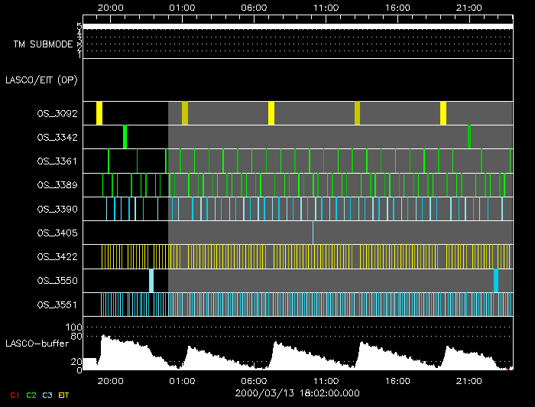
Task: Select the green C2 legend entry
Action: (31, 396)
